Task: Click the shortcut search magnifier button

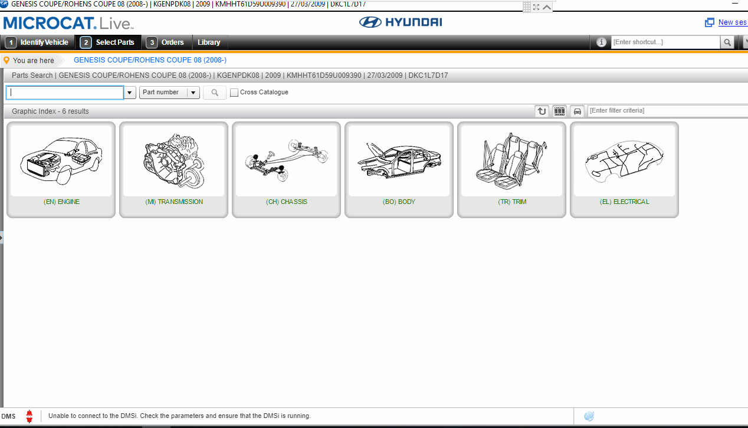Action: click(728, 42)
